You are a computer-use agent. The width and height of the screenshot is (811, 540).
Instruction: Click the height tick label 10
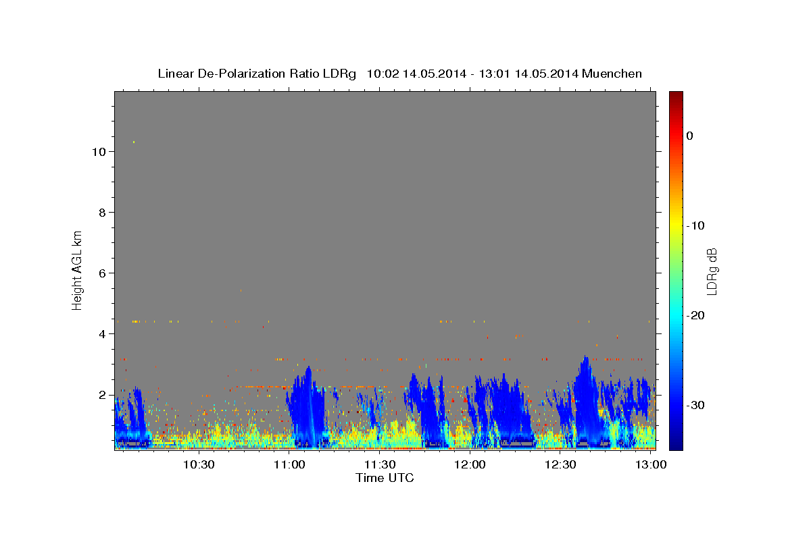click(99, 152)
